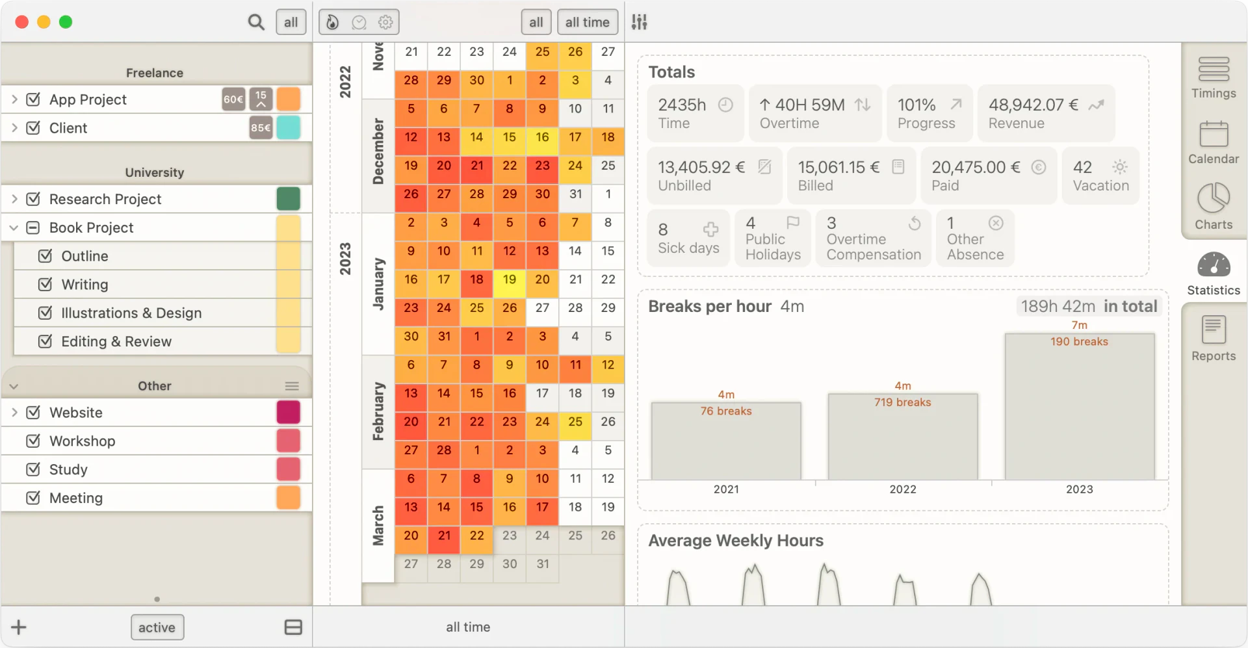Click the 'all time' range button
This screenshot has height=648, width=1248.
tap(587, 22)
